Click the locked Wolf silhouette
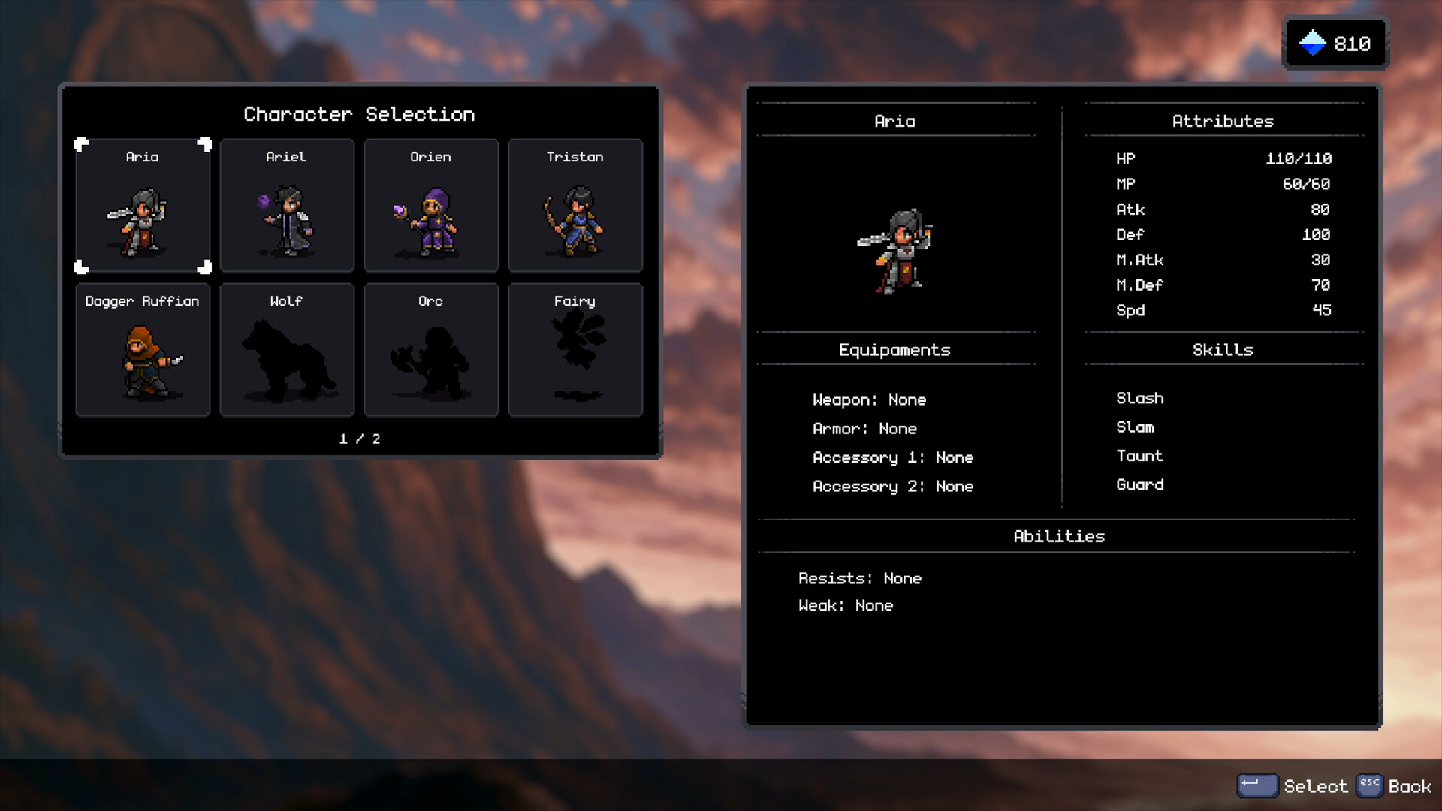This screenshot has width=1442, height=811. click(x=287, y=351)
